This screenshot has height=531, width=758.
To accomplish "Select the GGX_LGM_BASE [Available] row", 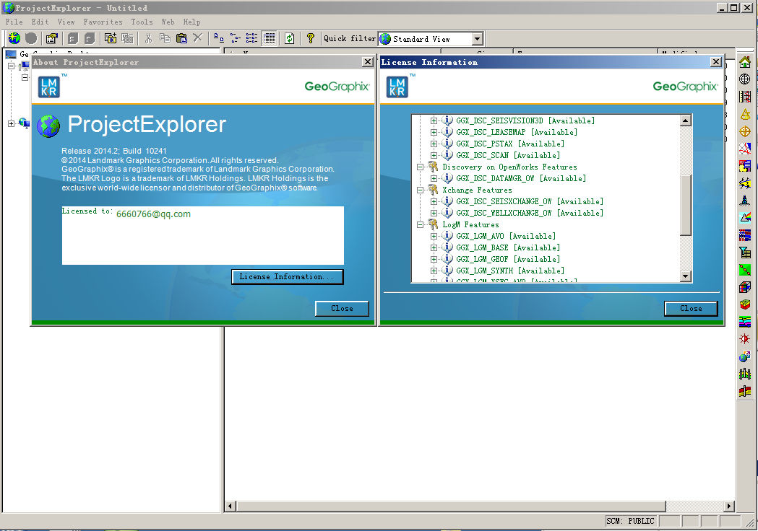I will click(x=508, y=247).
